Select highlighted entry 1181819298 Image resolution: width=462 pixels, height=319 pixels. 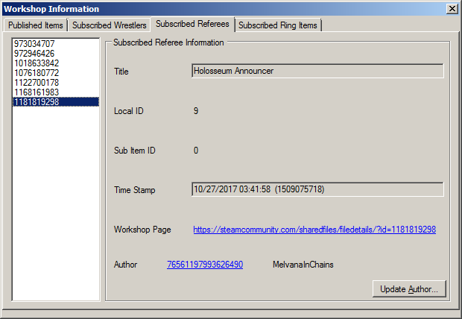tap(37, 102)
